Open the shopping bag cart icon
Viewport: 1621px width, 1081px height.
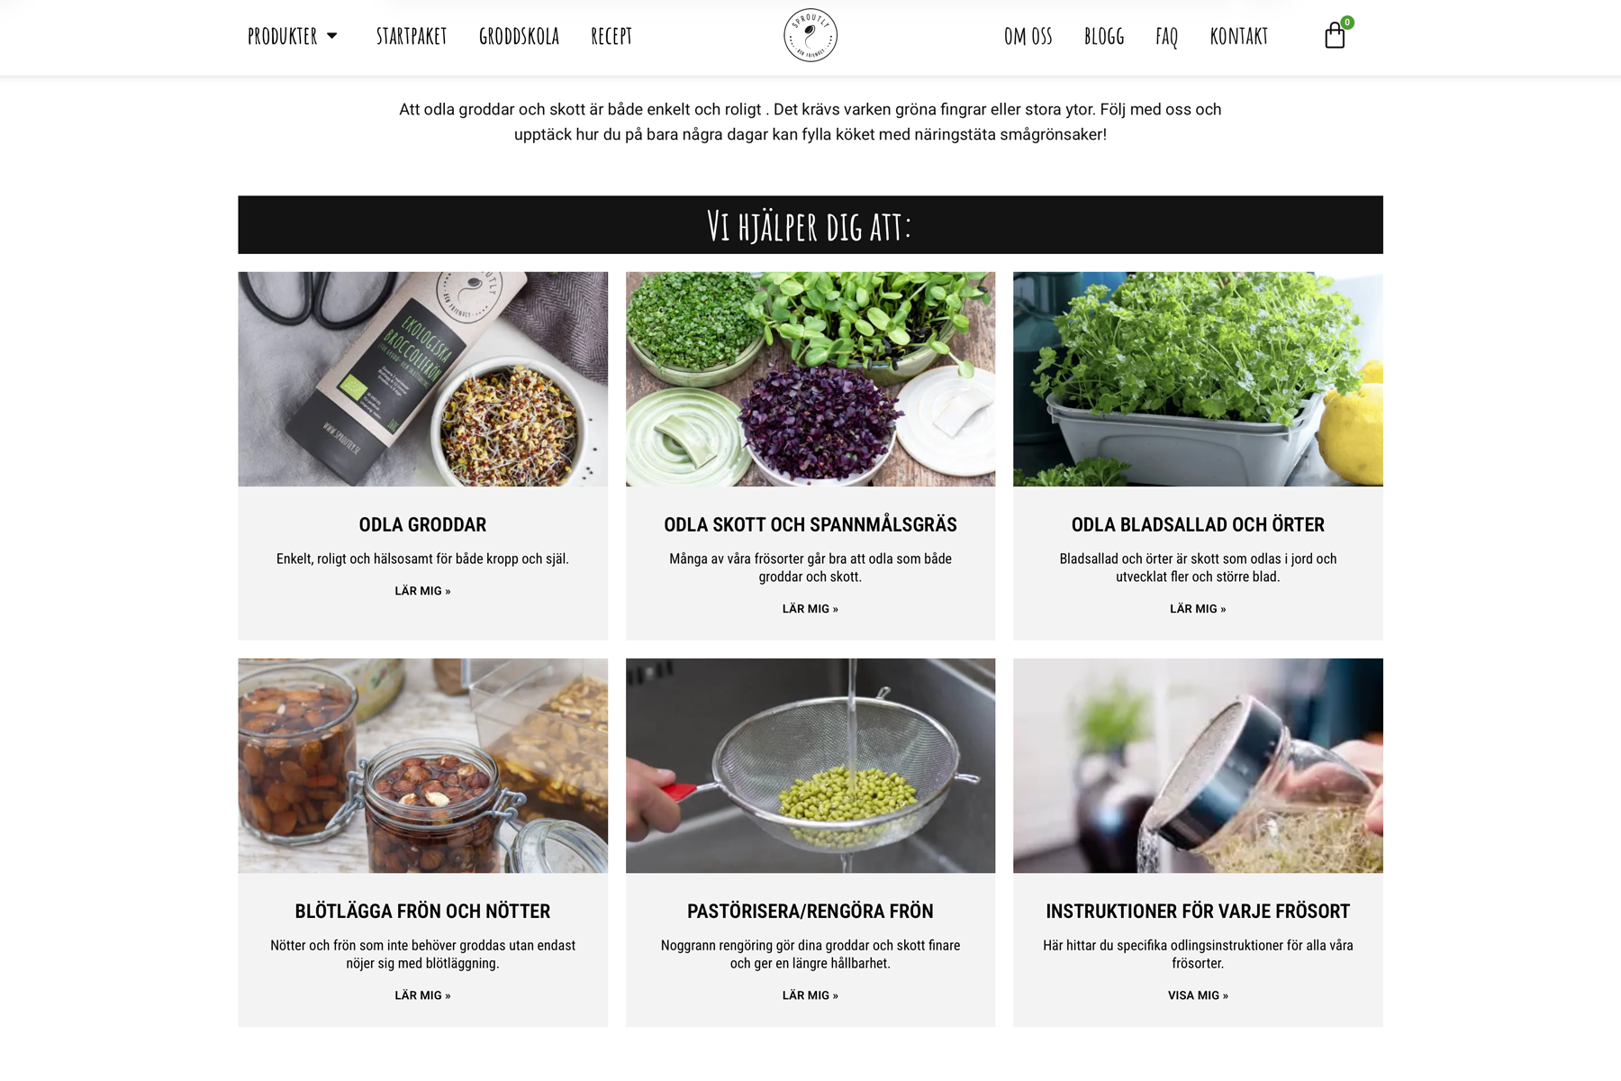(1335, 36)
